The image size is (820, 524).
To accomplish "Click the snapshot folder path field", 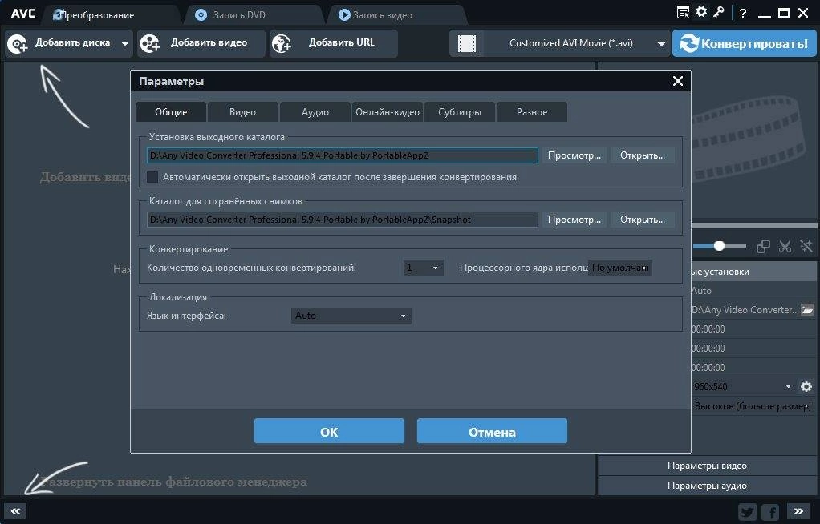I will click(x=343, y=220).
